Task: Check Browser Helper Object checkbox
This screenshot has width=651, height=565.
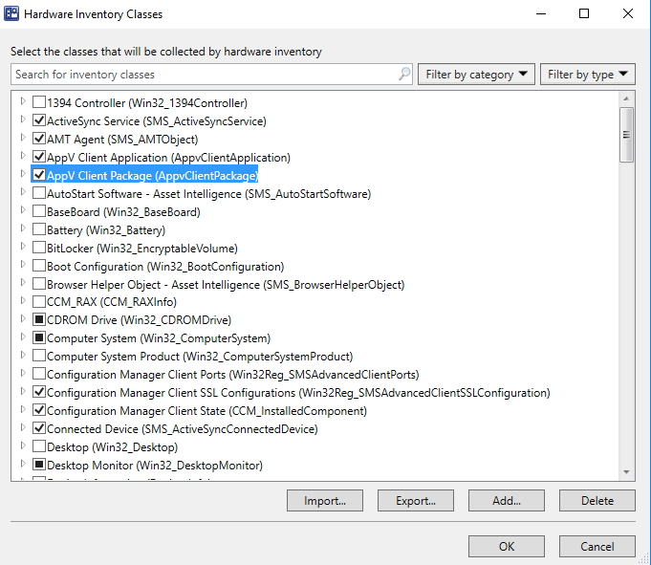Action: tap(39, 284)
